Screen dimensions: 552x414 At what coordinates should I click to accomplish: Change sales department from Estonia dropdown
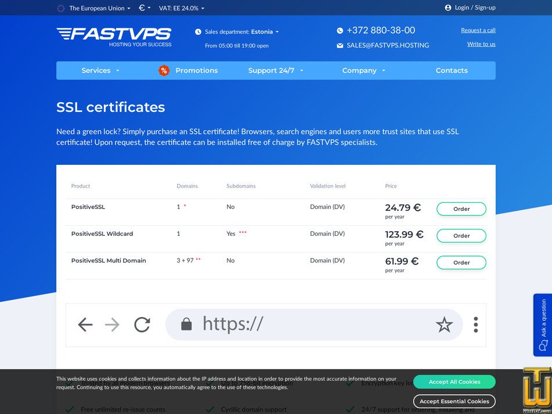coord(265,32)
